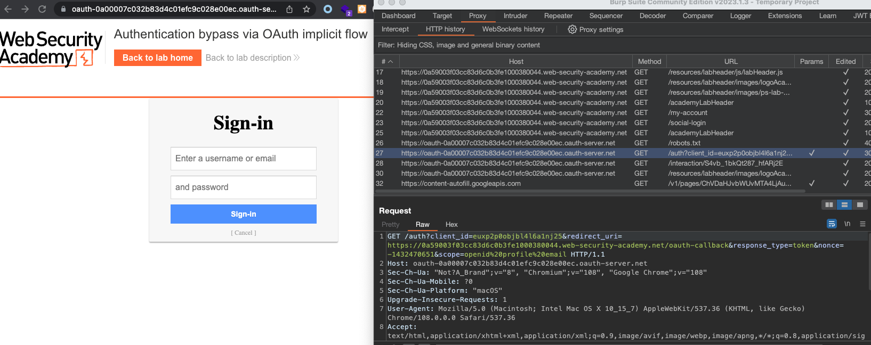Viewport: 871px width, 345px height.
Task: Switch to the Repeater tab
Action: point(558,16)
